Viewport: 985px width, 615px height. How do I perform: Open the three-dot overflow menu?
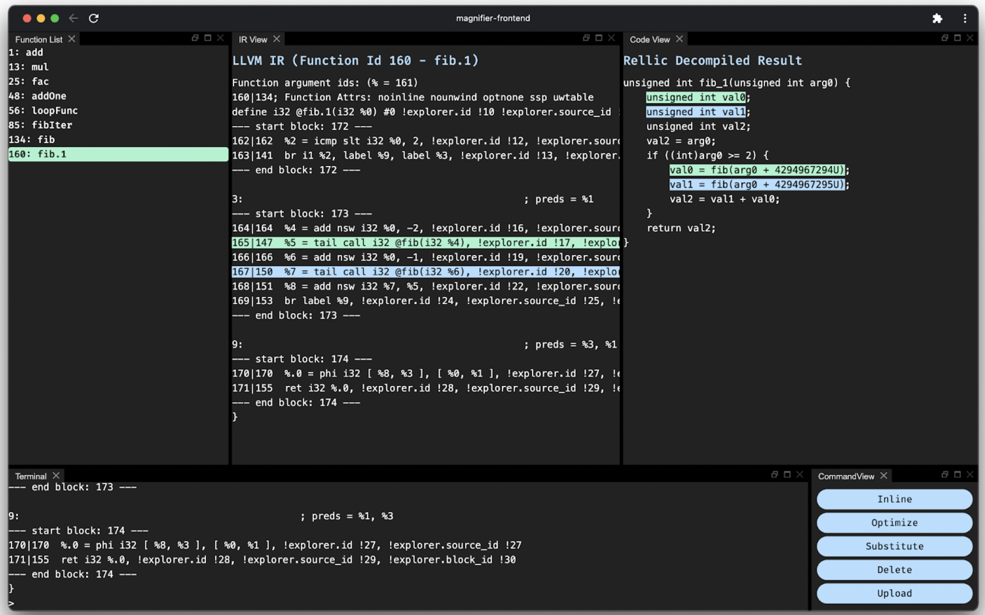point(965,18)
